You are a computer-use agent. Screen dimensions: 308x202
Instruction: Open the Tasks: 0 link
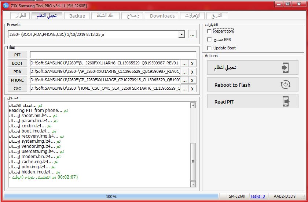(x=257, y=196)
